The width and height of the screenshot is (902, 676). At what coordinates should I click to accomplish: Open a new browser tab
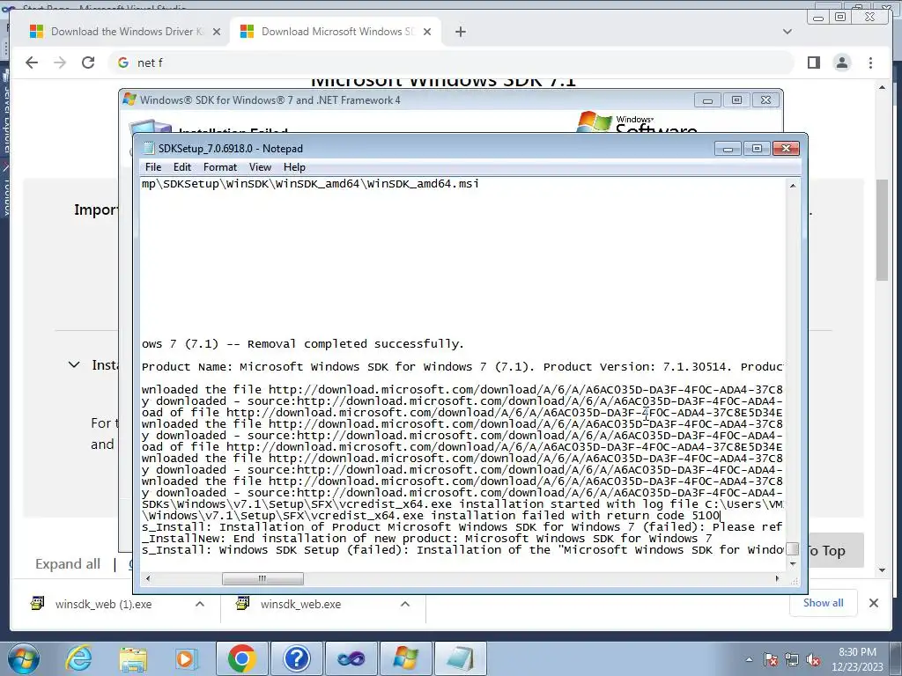point(460,32)
